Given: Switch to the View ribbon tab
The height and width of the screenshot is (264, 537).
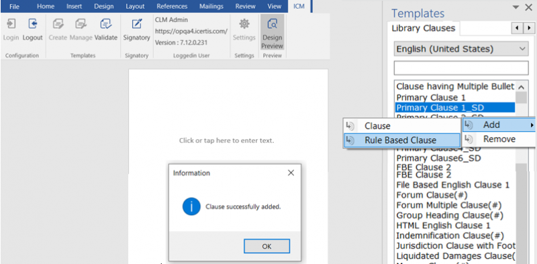Looking at the screenshot, I should tap(274, 6).
